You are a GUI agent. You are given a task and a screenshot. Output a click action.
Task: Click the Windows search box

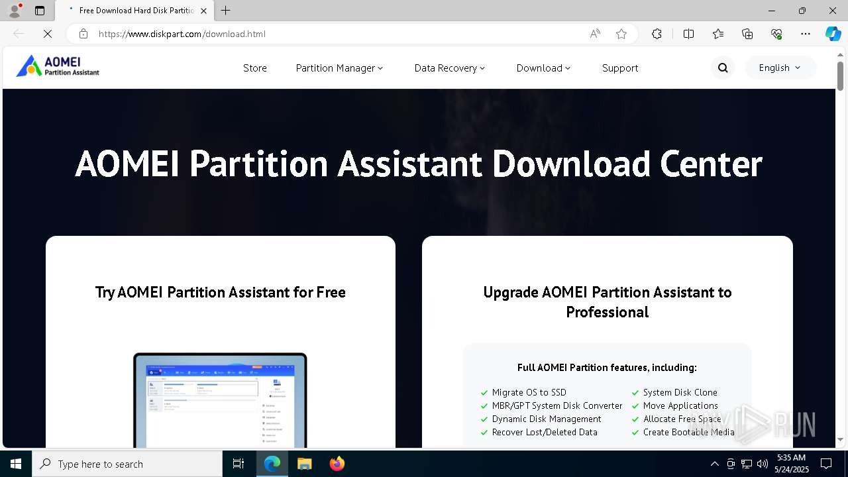[127, 464]
